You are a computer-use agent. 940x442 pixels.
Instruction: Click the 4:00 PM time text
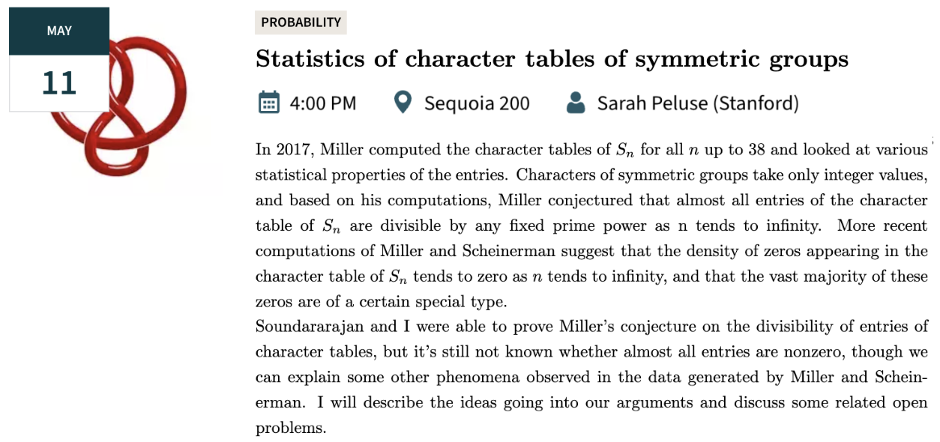(x=323, y=103)
